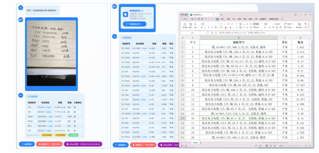Image resolution: width=319 pixels, height=153 pixels.
Task: Click the Format Painter (格式刷) icon
Action: pos(185,24)
